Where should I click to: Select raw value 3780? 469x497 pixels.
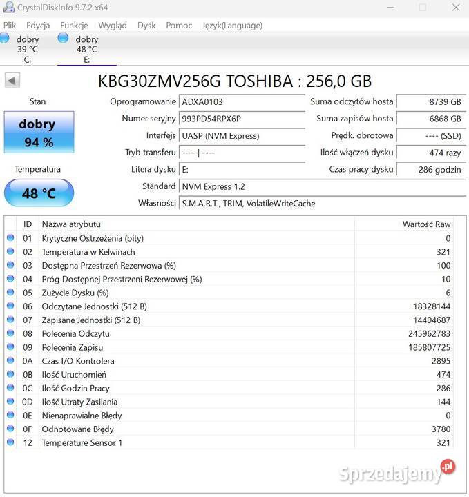441,429
